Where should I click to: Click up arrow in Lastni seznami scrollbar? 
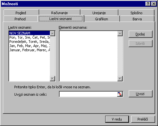tap(52, 34)
